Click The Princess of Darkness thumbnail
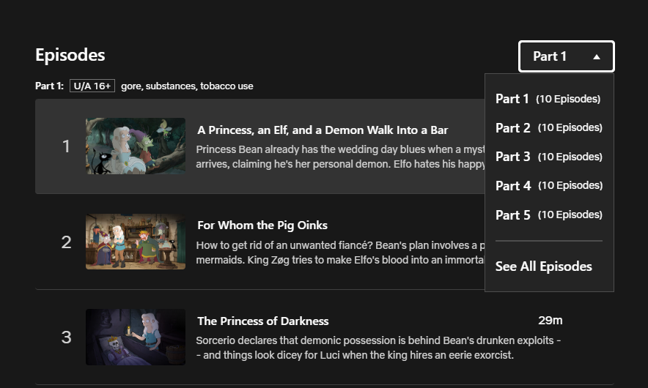The image size is (648, 388). 136,337
